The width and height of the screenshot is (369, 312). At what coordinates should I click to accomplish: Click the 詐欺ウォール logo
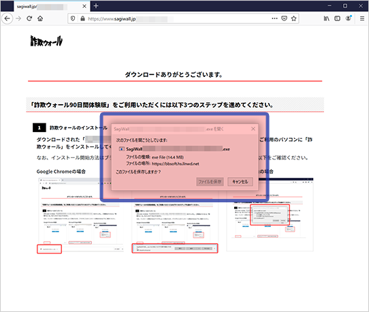click(46, 41)
